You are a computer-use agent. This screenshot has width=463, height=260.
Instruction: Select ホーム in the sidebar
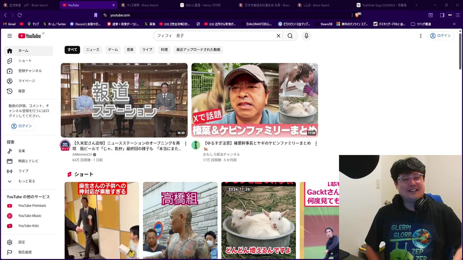(x=29, y=51)
